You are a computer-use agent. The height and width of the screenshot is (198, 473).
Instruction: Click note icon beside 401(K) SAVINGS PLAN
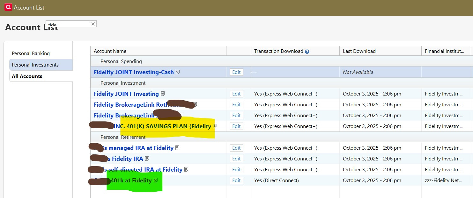215,126
